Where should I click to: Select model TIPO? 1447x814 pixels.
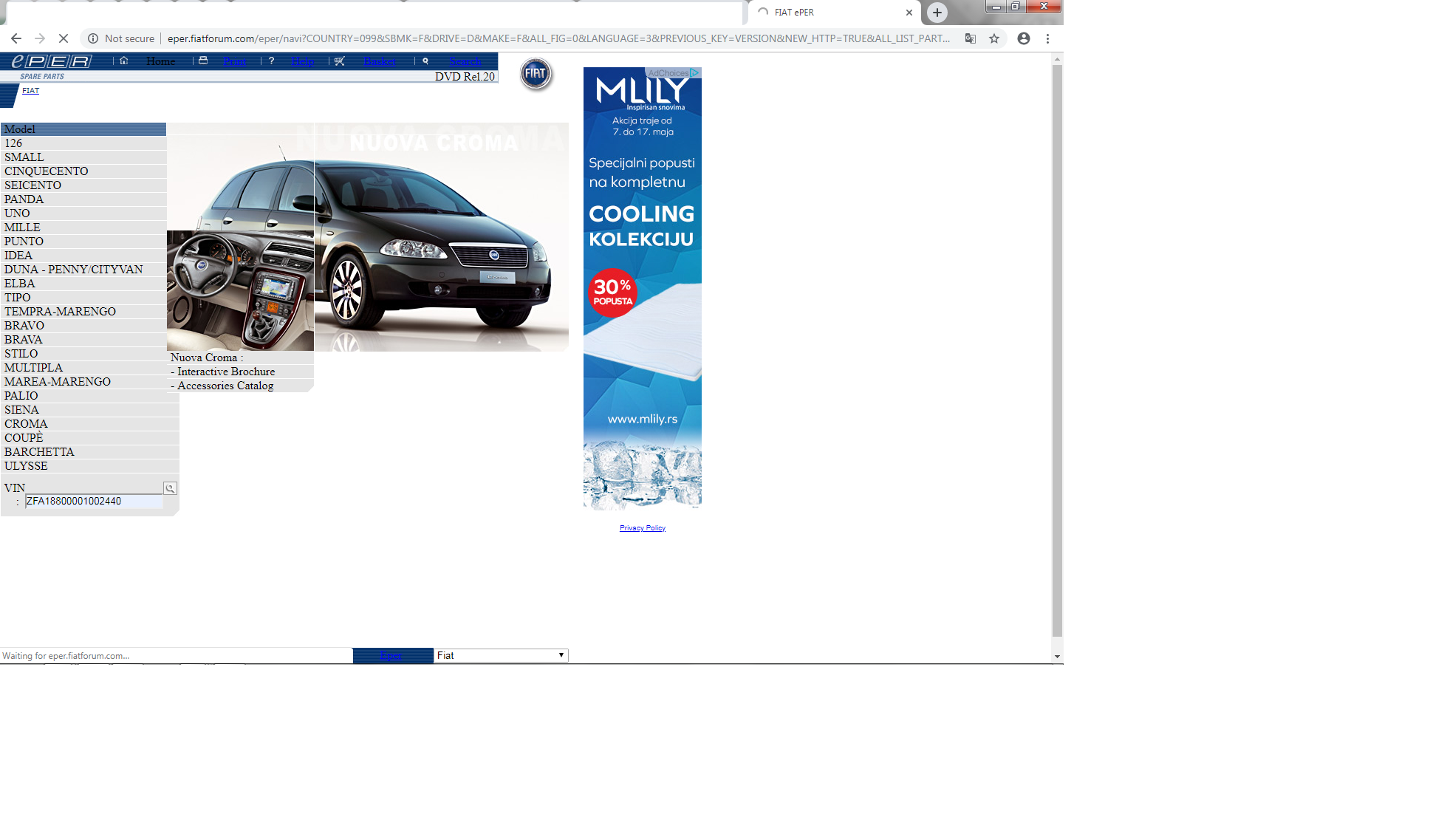83,298
